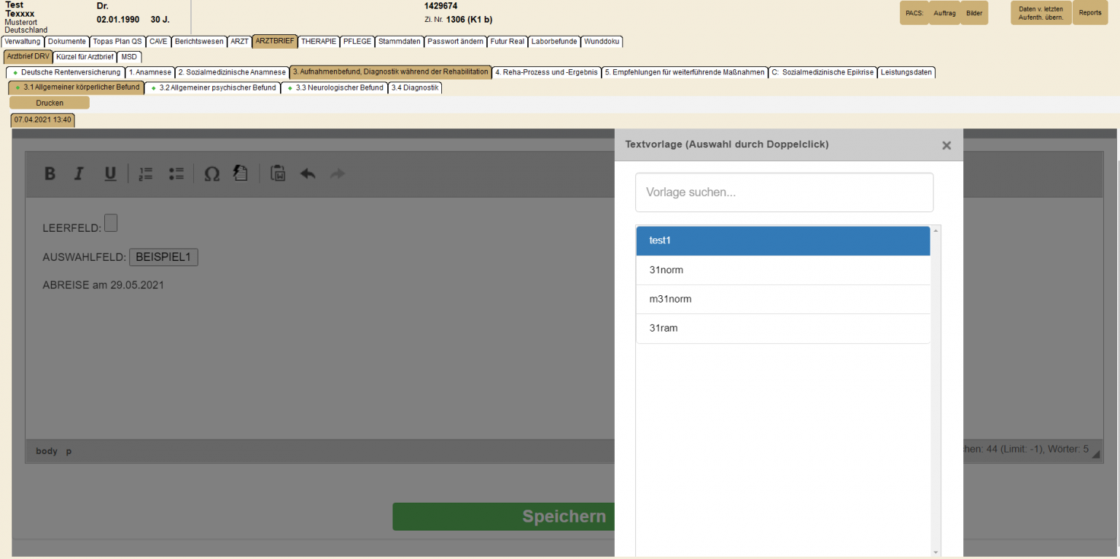Undo the last edit with arrow icon
The width and height of the screenshot is (1120, 559).
tap(308, 173)
